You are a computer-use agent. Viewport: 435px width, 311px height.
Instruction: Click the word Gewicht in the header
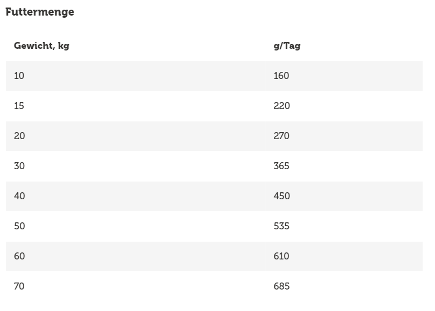(x=33, y=46)
